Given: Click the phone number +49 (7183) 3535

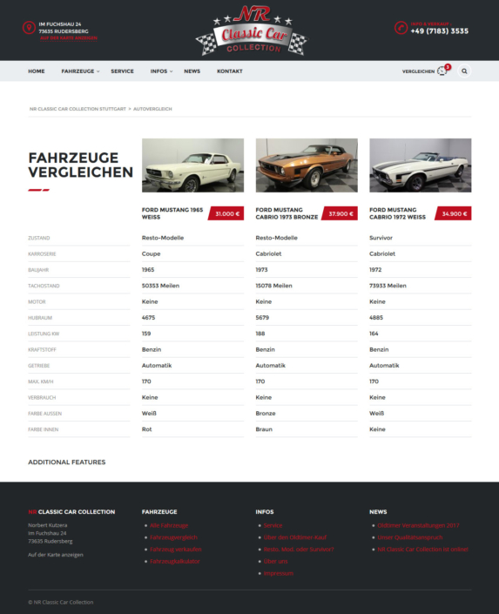Looking at the screenshot, I should 440,31.
